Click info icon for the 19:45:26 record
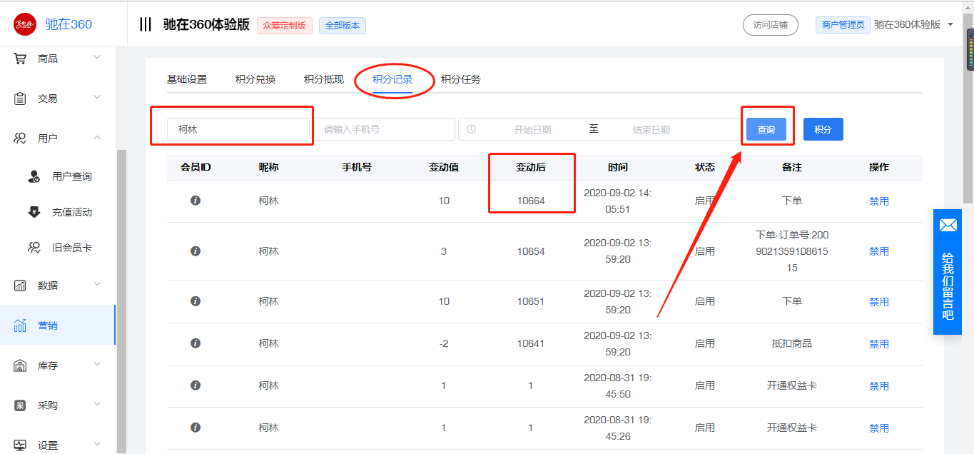Image resolution: width=974 pixels, height=454 pixels. [196, 428]
